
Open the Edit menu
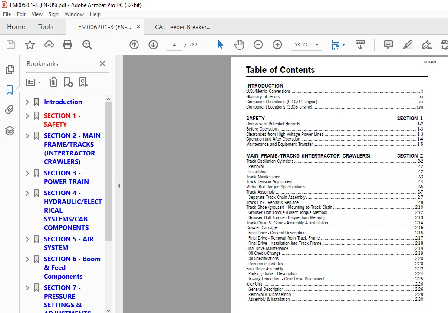(21, 14)
